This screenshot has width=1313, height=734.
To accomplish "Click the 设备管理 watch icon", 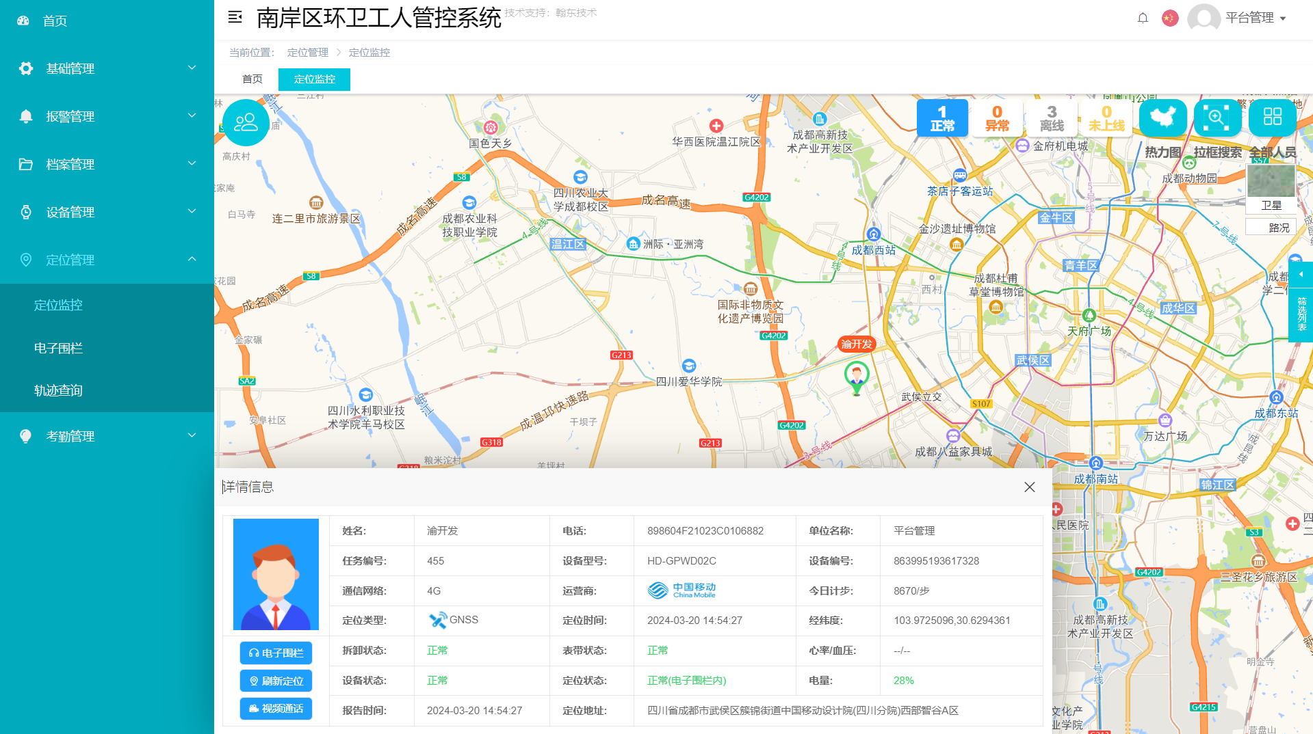I will tap(26, 212).
